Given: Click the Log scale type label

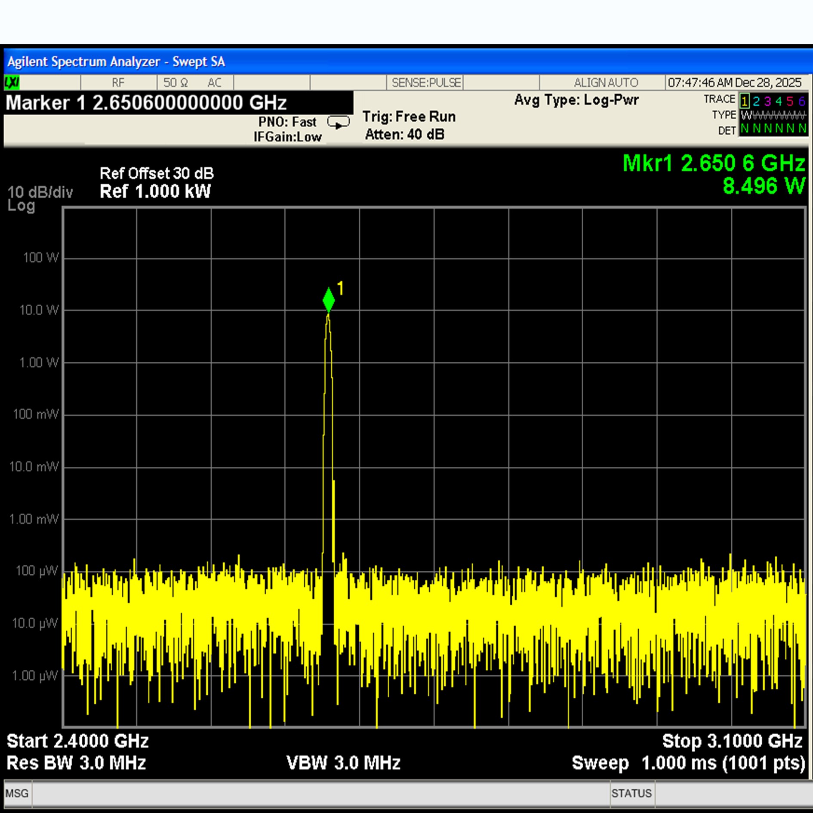Looking at the screenshot, I should click(x=21, y=206).
